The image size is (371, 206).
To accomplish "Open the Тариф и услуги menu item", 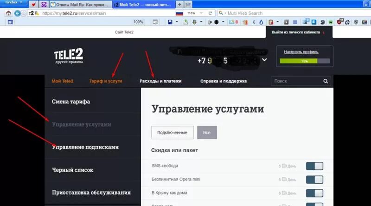I will point(106,81).
